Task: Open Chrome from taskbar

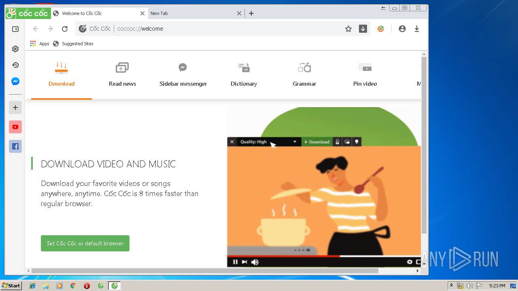Action: point(73,286)
